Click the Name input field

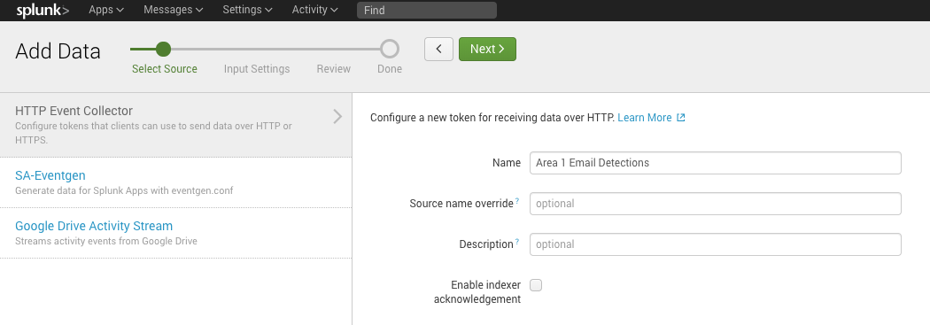click(x=716, y=163)
